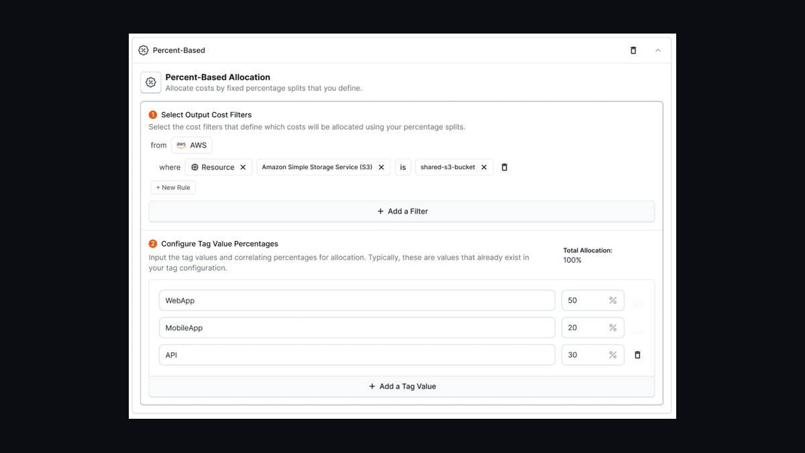
Task: Click the percent badge icon in the header row
Action: (x=143, y=50)
